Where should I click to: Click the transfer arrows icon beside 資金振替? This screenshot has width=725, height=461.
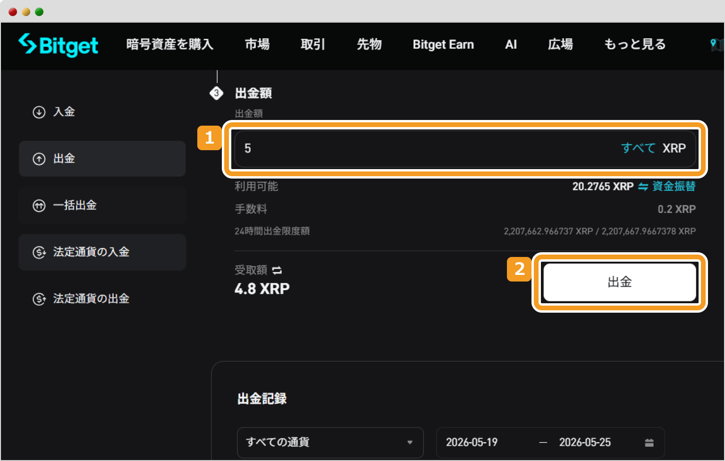coord(643,187)
